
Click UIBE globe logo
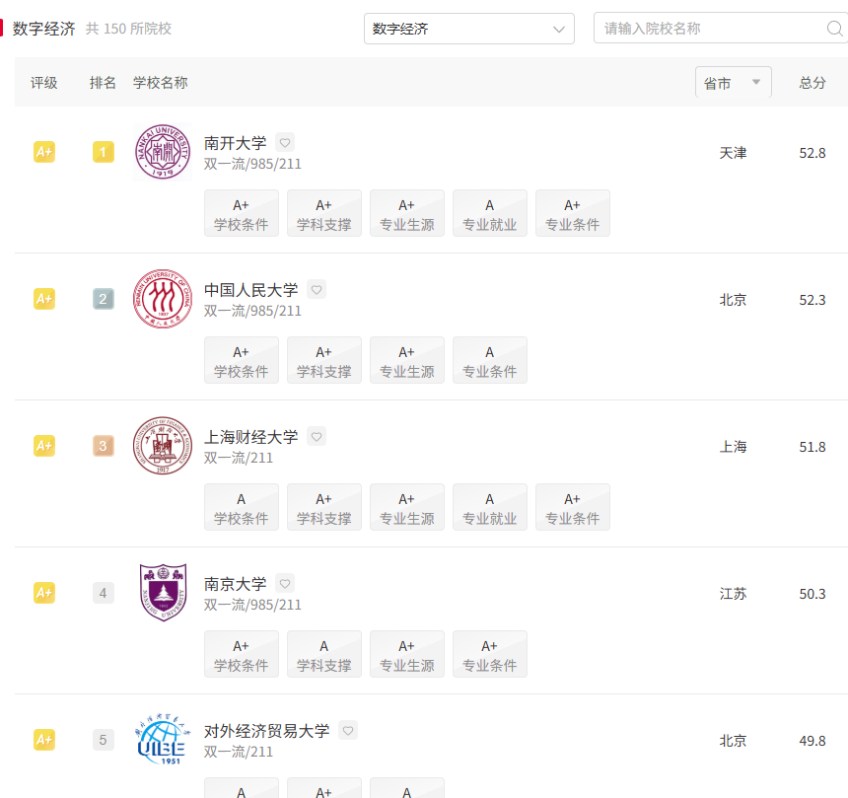[163, 739]
